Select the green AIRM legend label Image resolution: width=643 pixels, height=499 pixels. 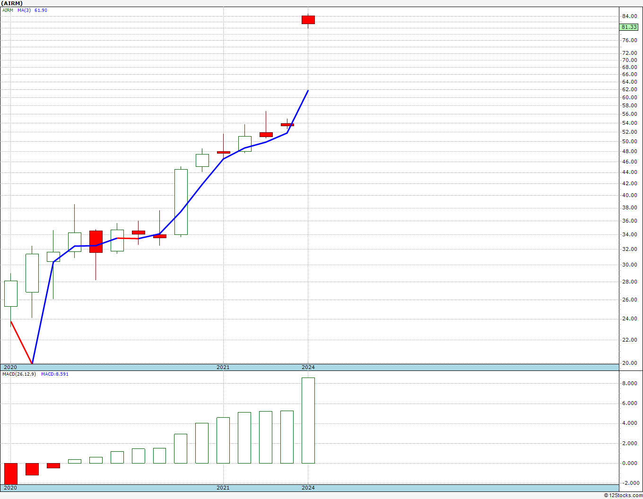[x=8, y=10]
